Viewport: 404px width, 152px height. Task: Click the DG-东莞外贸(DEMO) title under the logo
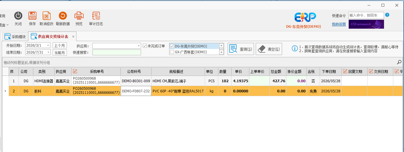pos(304,26)
